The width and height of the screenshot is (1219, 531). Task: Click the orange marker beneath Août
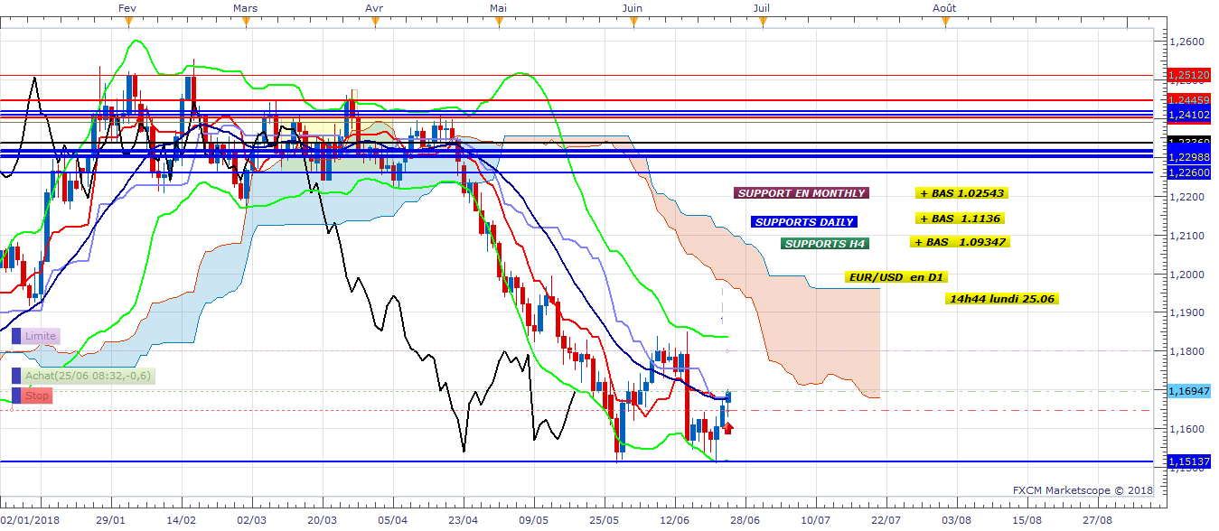click(x=945, y=23)
